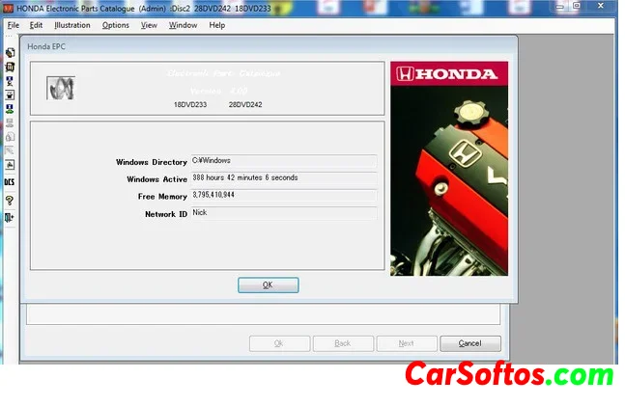Image resolution: width=625 pixels, height=406 pixels.
Task: Open the Window menu
Action: pyautogui.click(x=183, y=25)
